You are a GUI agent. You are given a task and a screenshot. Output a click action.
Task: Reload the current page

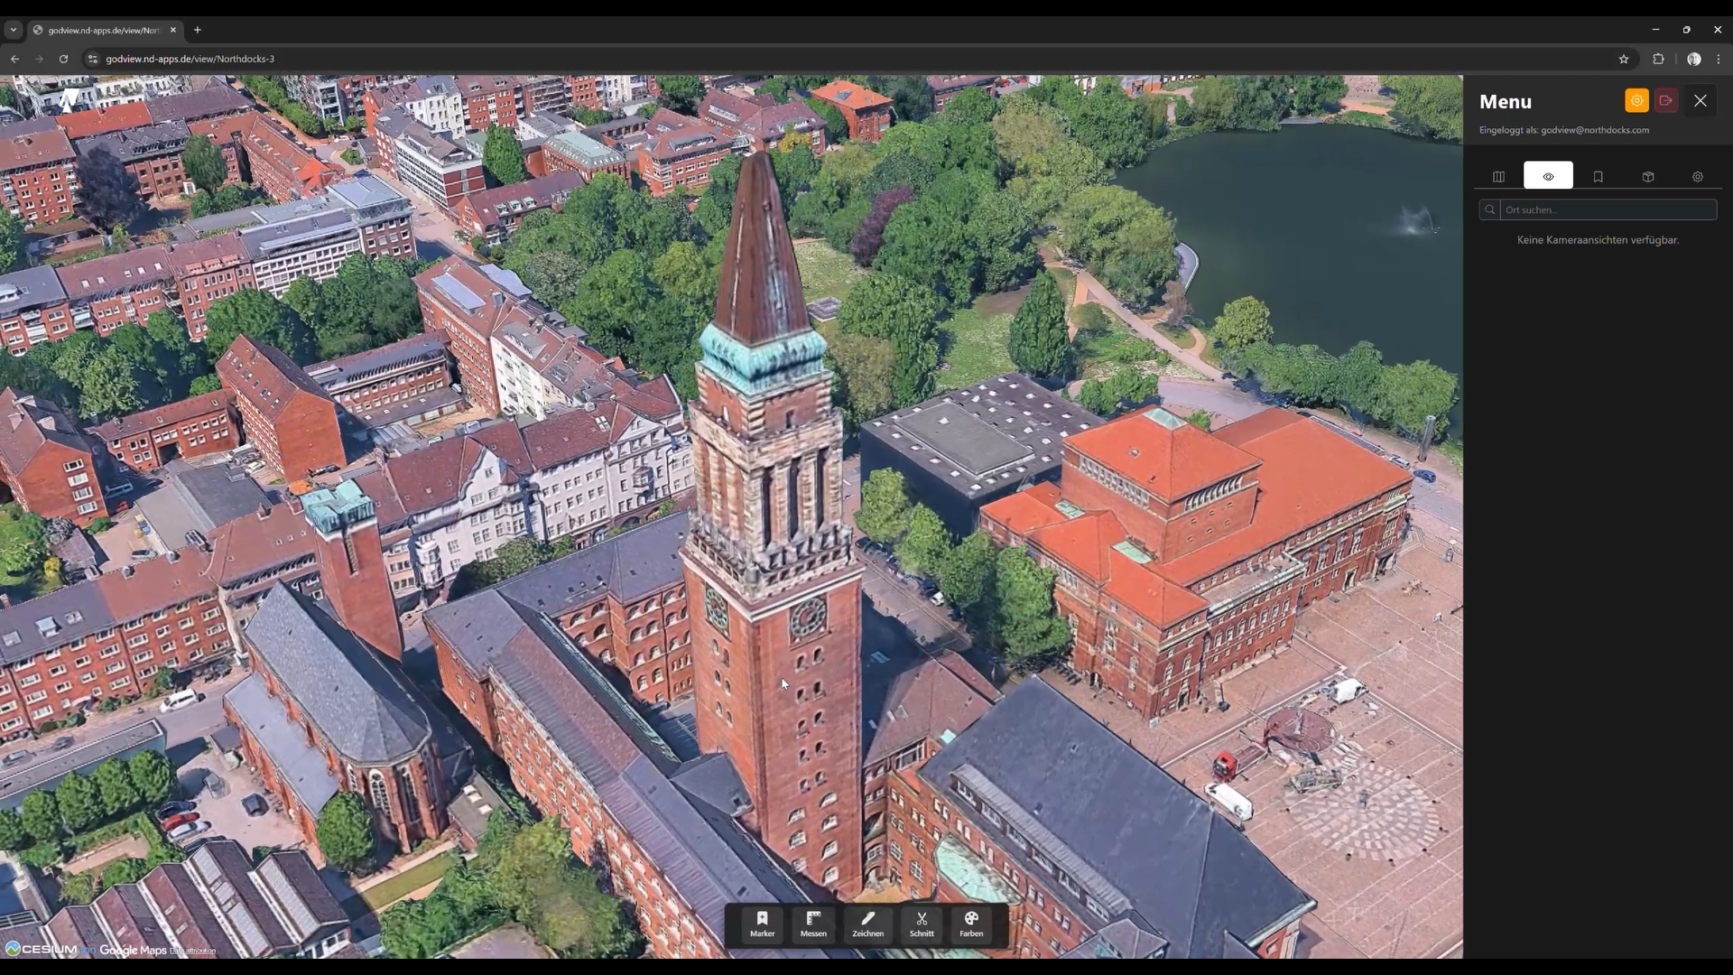pyautogui.click(x=63, y=59)
